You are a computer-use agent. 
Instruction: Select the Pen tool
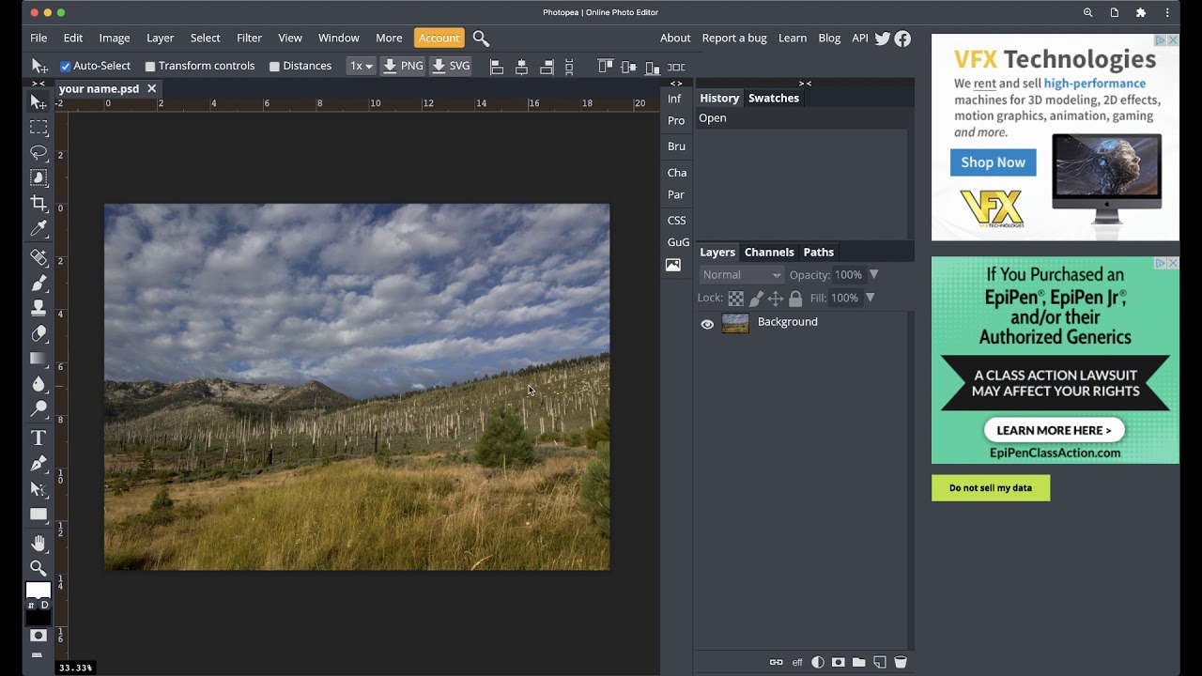tap(39, 463)
